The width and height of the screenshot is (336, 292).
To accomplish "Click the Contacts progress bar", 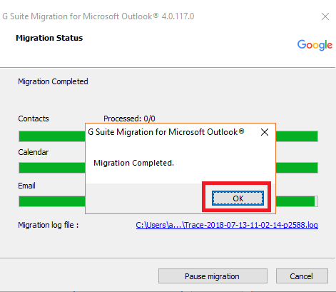I will [x=168, y=136].
